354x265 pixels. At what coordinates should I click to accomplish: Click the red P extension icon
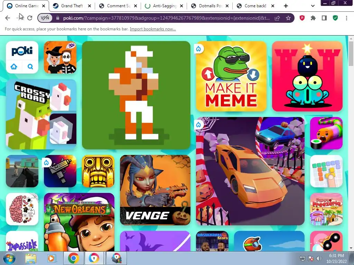coord(302,18)
